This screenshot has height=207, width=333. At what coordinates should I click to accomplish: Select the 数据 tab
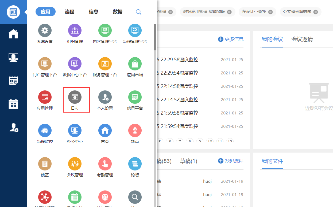[118, 12]
